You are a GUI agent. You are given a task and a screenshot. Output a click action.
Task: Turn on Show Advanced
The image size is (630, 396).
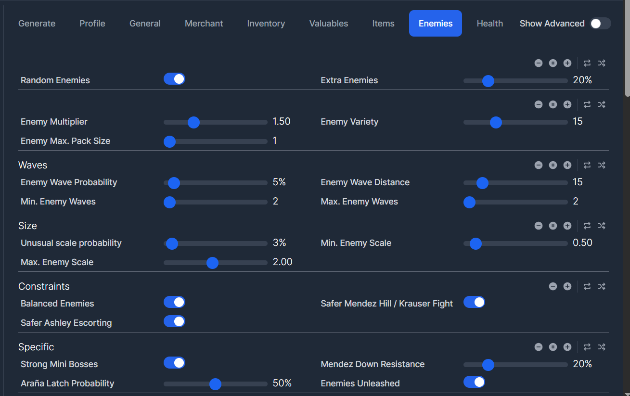[x=600, y=24]
